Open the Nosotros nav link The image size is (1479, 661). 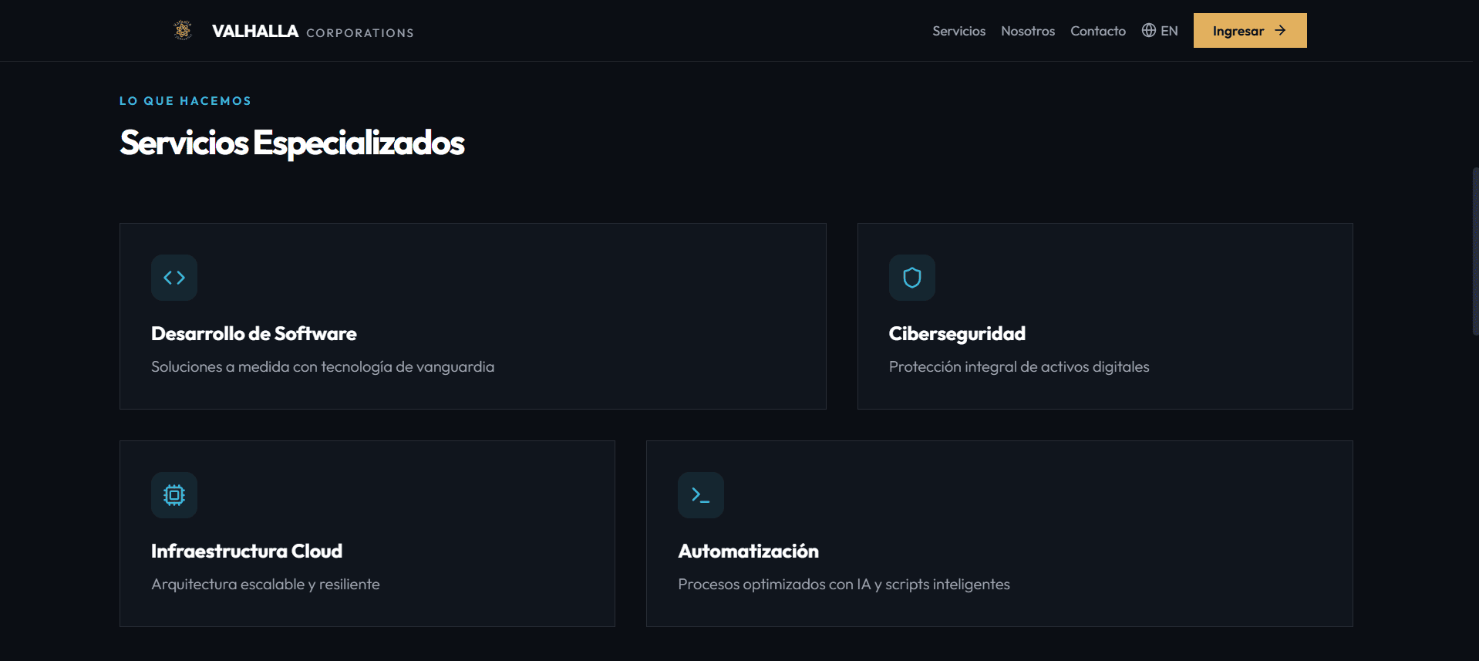1028,31
